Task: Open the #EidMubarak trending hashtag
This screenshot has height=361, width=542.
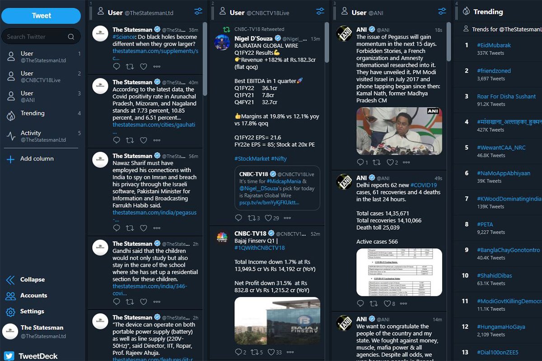Action: pyautogui.click(x=494, y=45)
